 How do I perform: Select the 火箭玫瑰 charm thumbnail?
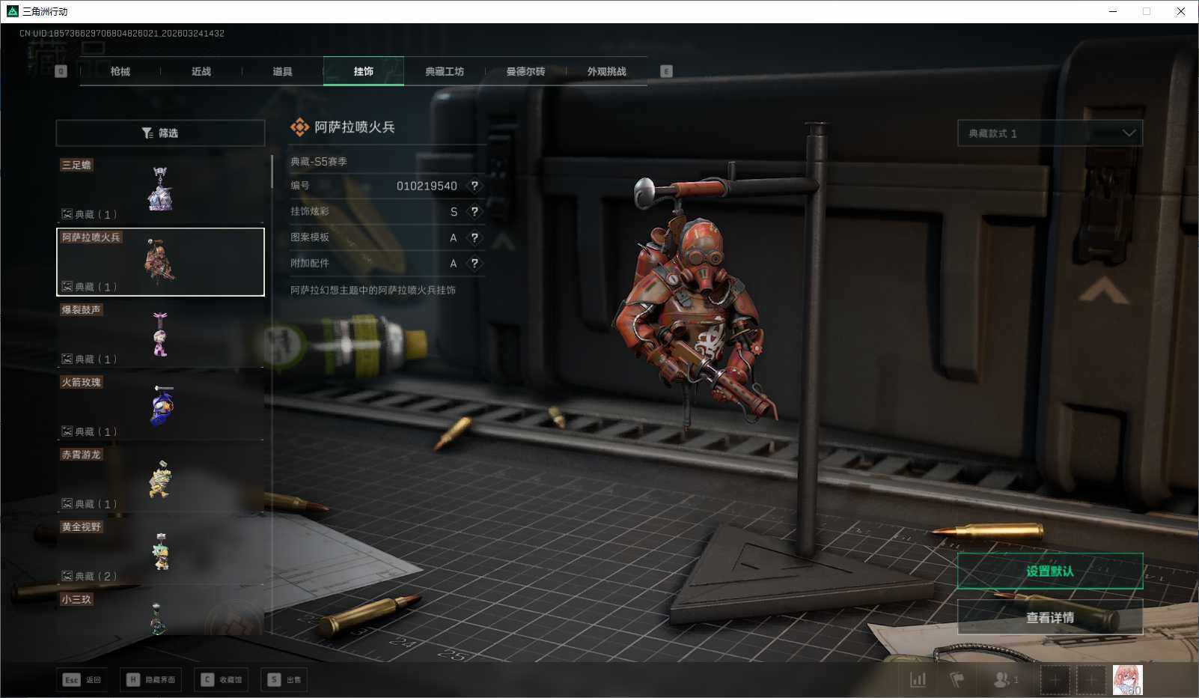tap(160, 407)
